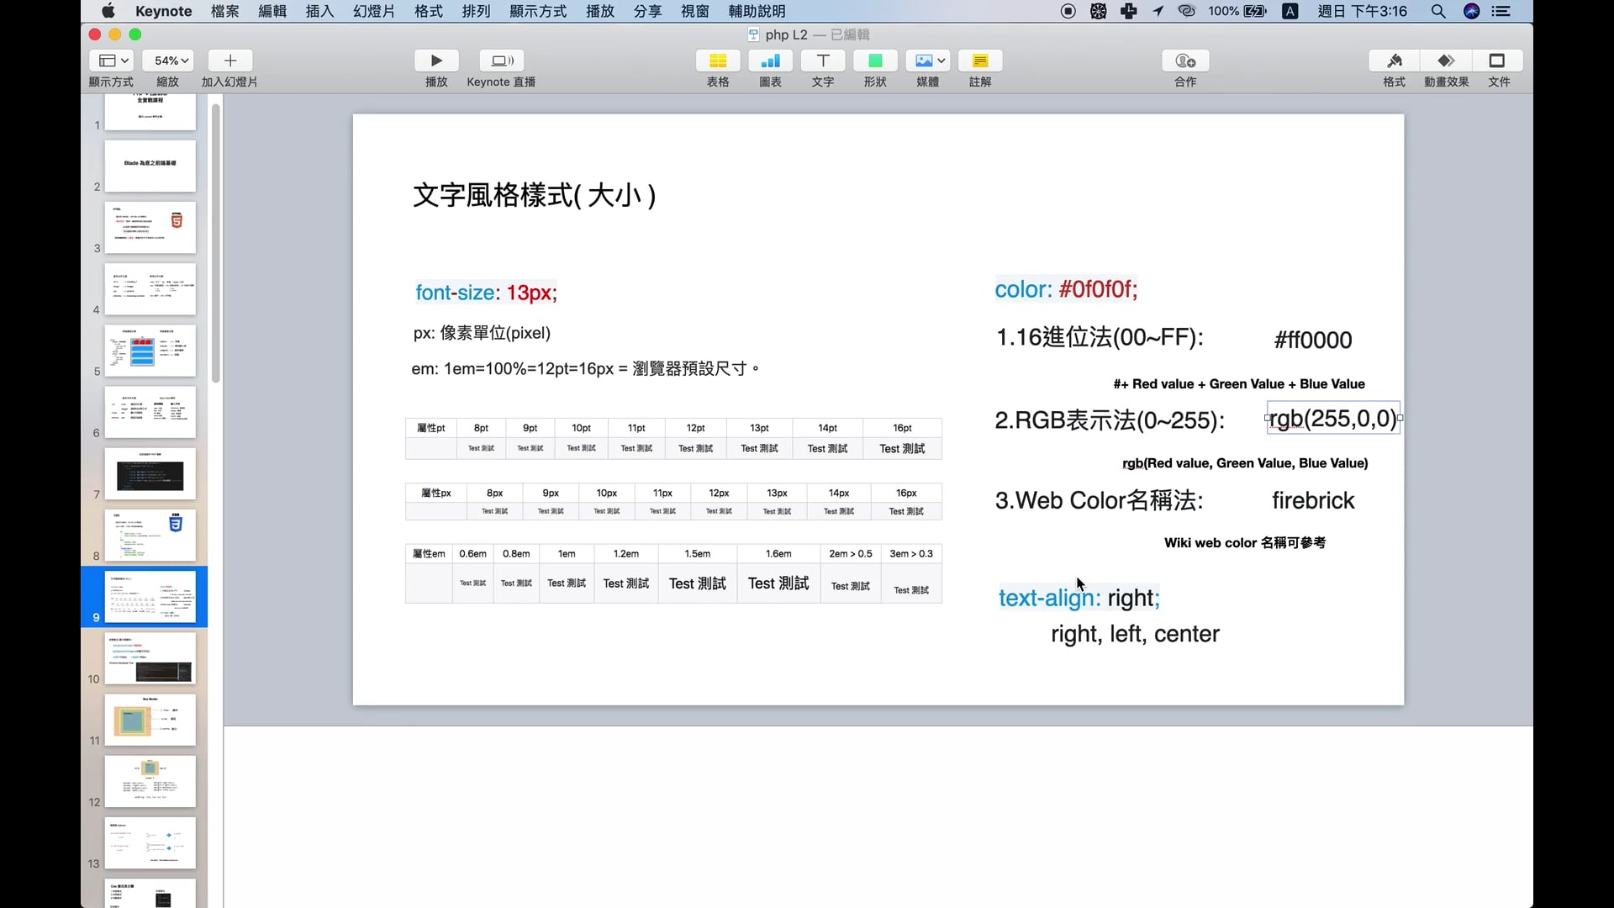Viewport: 1614px width, 908px height.
Task: Insert a table using the 表格 icon
Action: [717, 60]
